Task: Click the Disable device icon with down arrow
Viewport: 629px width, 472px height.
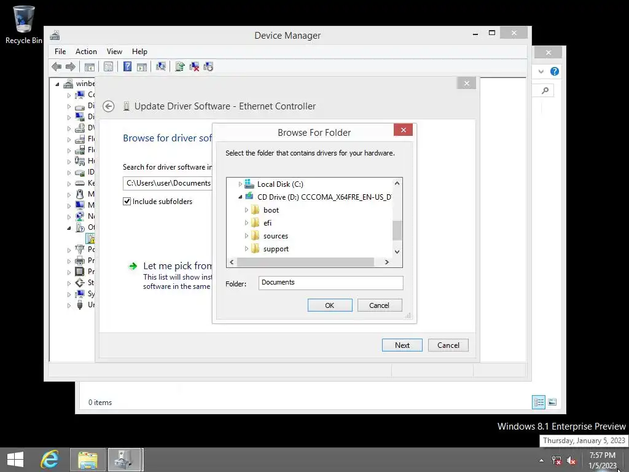Action: coord(208,66)
